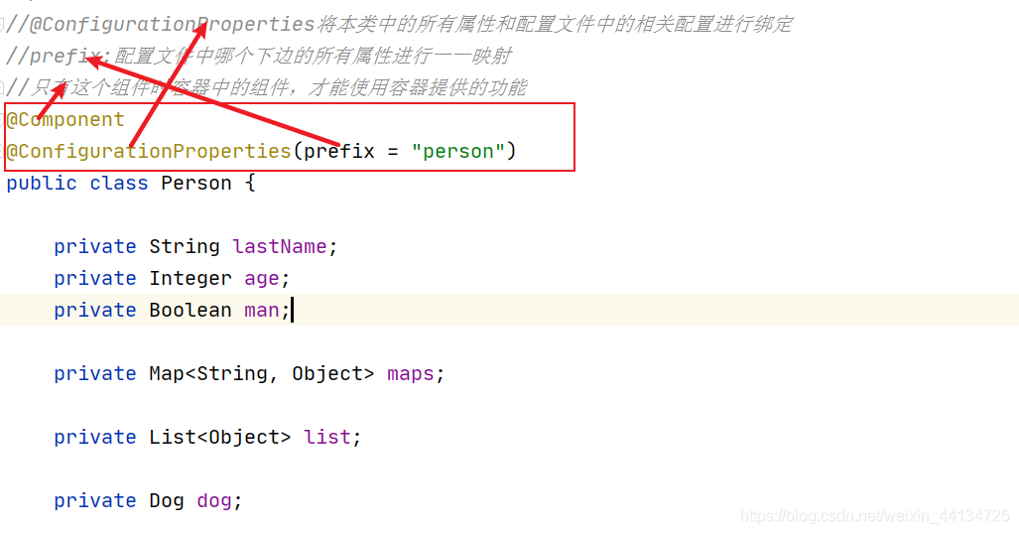
Task: Click the dog field name
Action: pos(214,501)
